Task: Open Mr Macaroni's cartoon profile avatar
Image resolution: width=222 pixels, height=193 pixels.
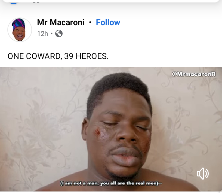Action: (x=20, y=30)
